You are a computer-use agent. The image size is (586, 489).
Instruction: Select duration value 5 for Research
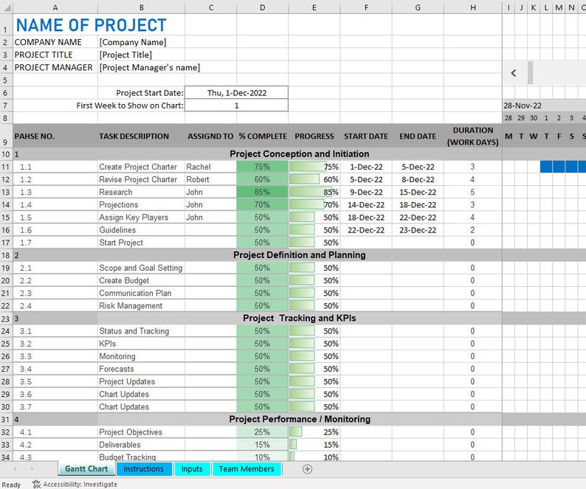(x=473, y=192)
